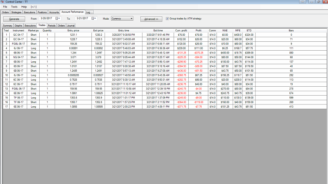Click cum. profit -$436.00 cell
Image resolution: width=328 pixels, height=184 pixels.
[181, 71]
